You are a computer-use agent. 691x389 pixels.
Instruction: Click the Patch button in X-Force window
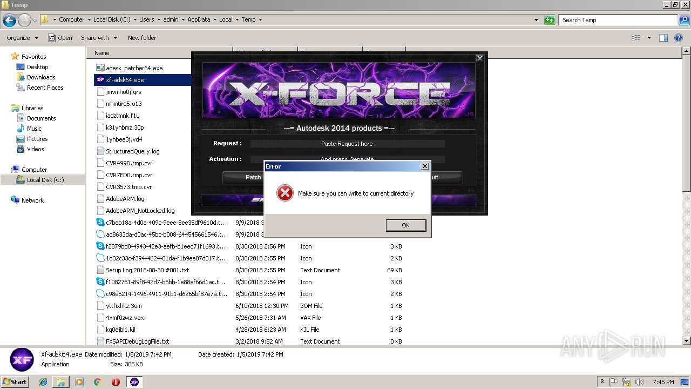coord(243,177)
